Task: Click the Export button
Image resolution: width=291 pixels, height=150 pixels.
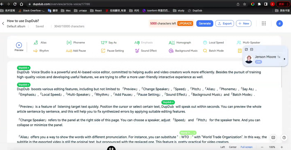Action: pos(224,23)
